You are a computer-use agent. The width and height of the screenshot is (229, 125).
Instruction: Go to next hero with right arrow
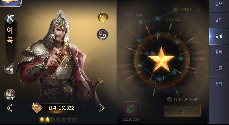point(102,108)
